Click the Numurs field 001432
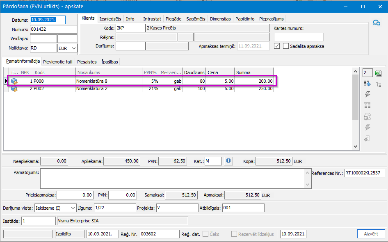The height and width of the screenshot is (242, 388). pyautogui.click(x=53, y=29)
